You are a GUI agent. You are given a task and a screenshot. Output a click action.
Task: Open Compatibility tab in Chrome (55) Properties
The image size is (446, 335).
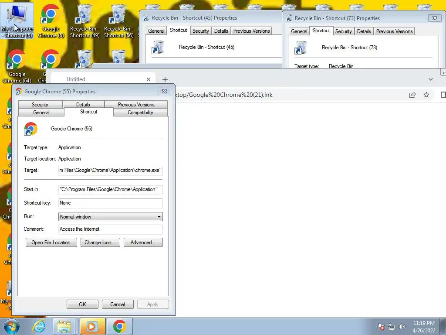pos(140,113)
